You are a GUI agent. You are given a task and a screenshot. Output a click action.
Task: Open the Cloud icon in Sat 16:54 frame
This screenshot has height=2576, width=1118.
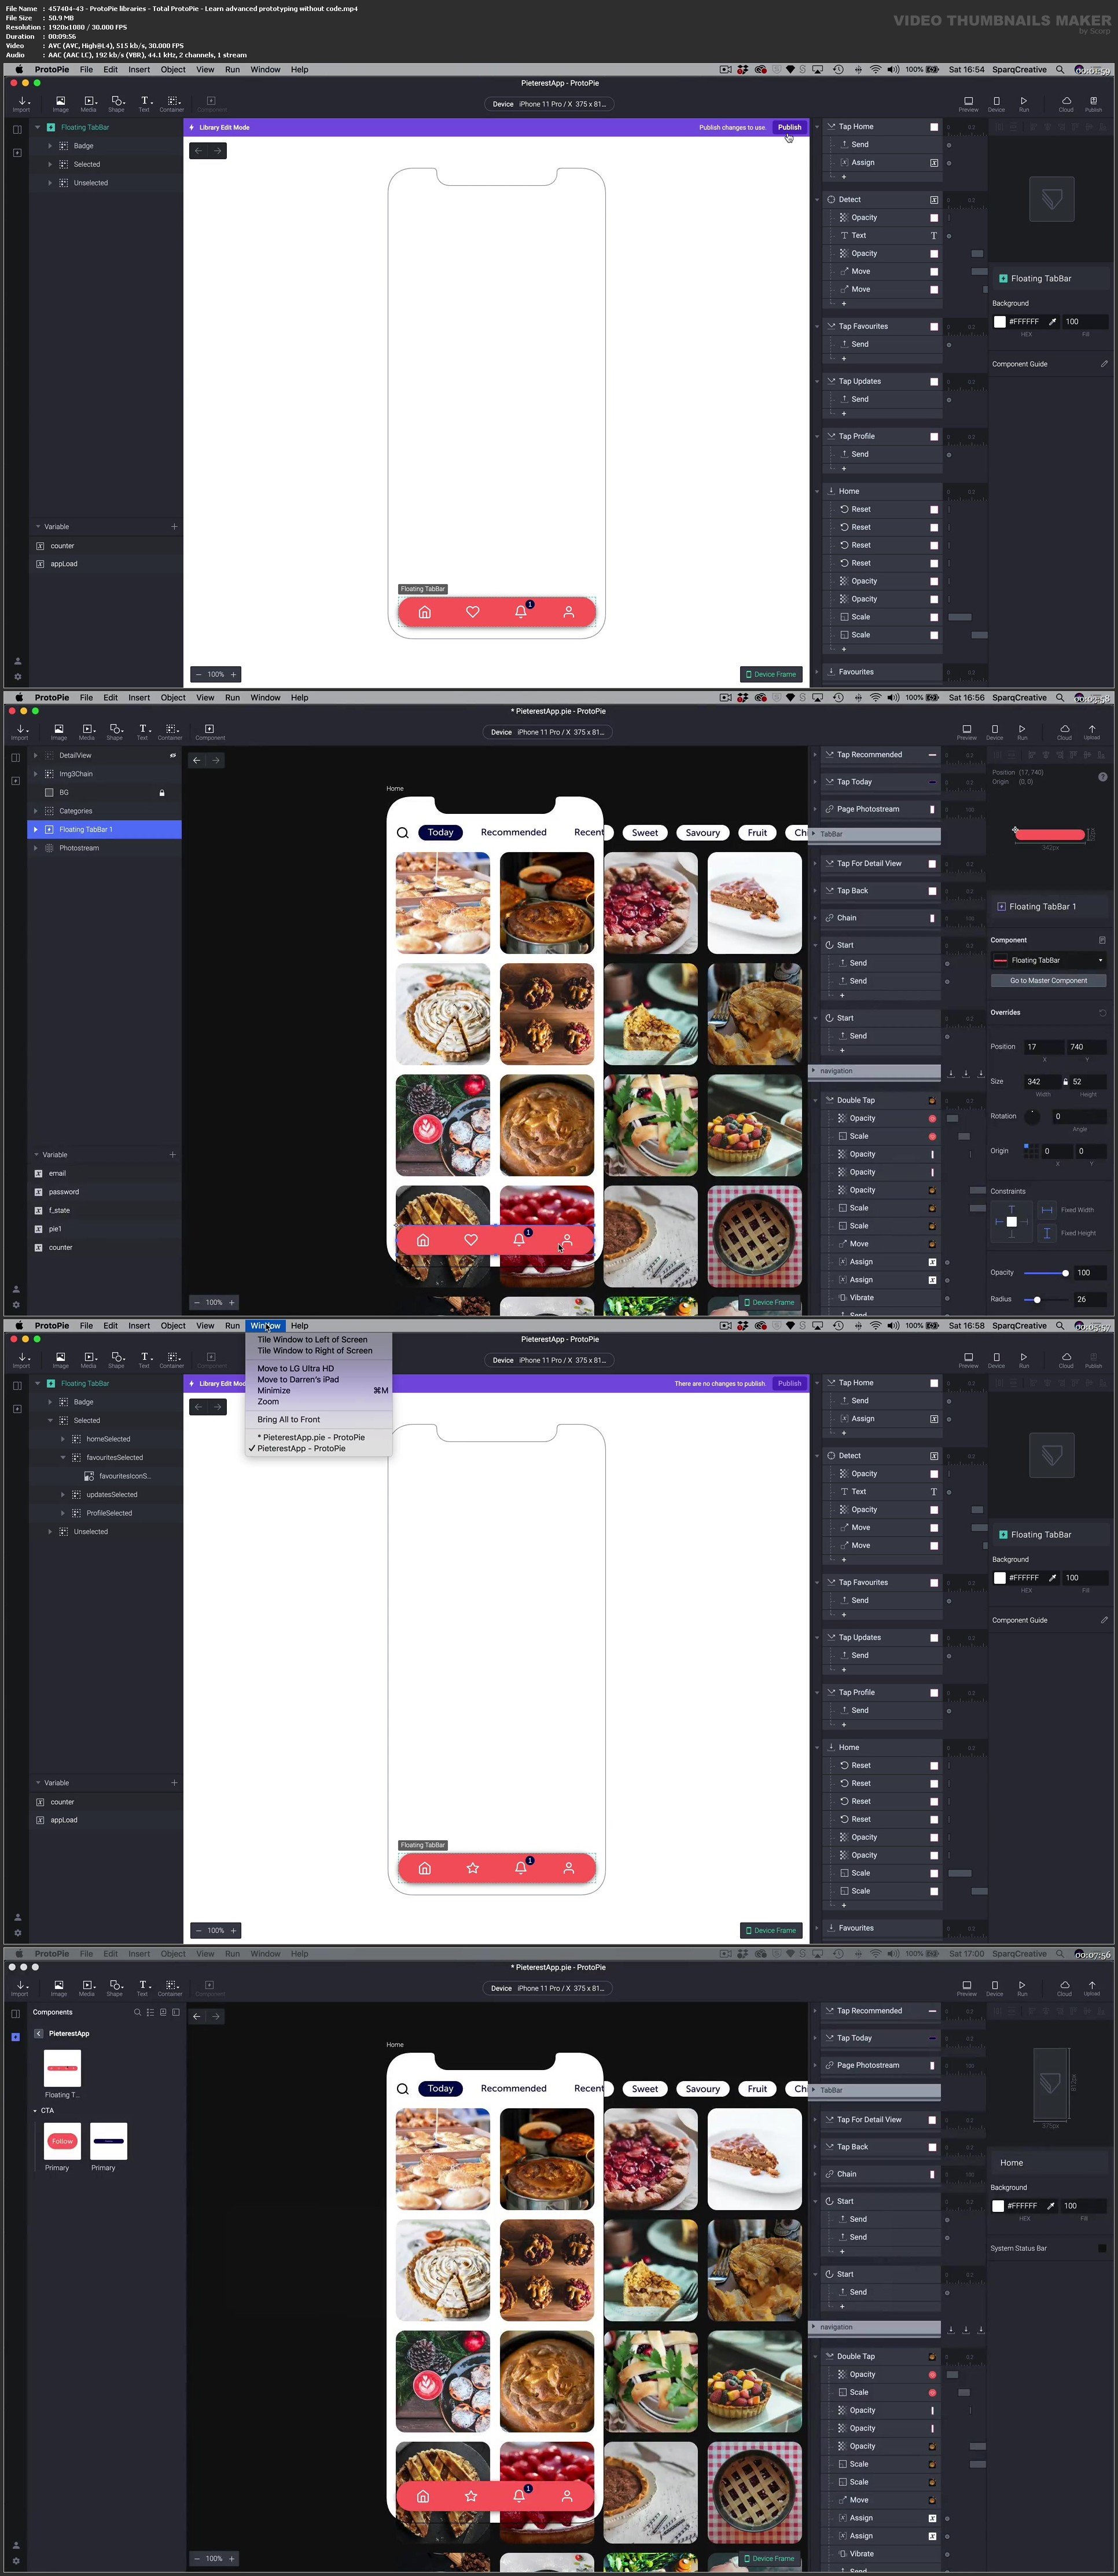point(1066,103)
